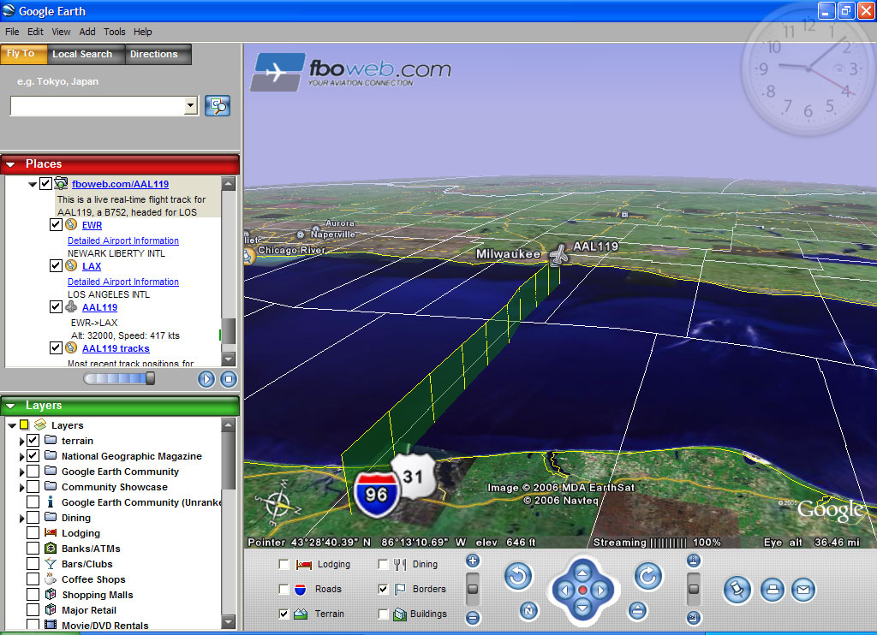
Task: Open the fboweb.com/AAL119 link
Action: click(x=120, y=184)
